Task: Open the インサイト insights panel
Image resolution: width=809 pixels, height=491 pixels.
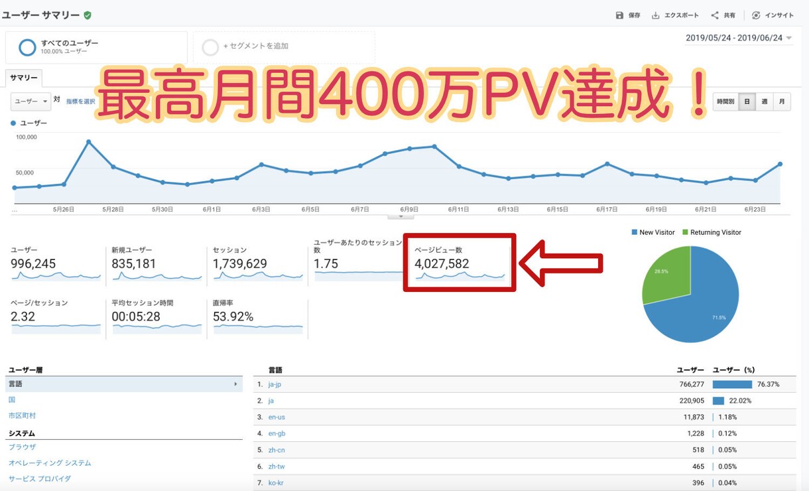Action: (773, 15)
